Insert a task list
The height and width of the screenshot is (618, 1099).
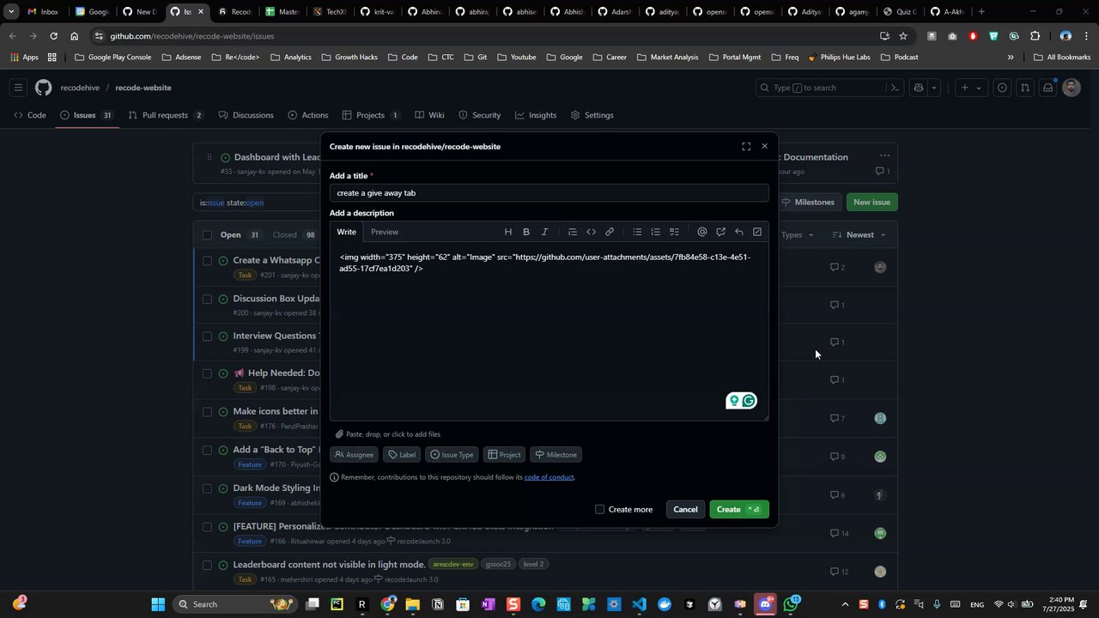click(674, 232)
